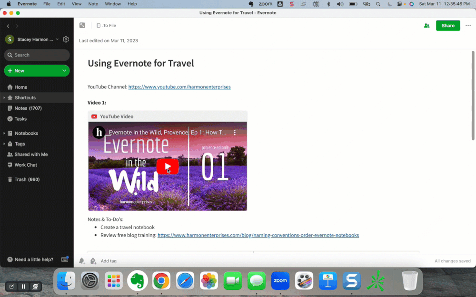Open Zoom from the Dock
Image resolution: width=476 pixels, height=297 pixels.
(280, 281)
